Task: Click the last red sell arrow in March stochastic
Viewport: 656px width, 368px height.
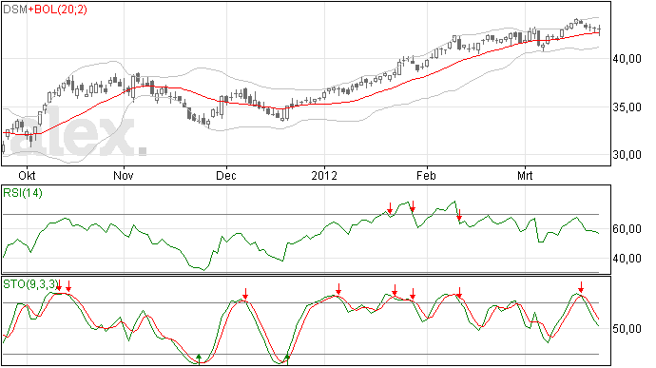Action: click(x=581, y=287)
